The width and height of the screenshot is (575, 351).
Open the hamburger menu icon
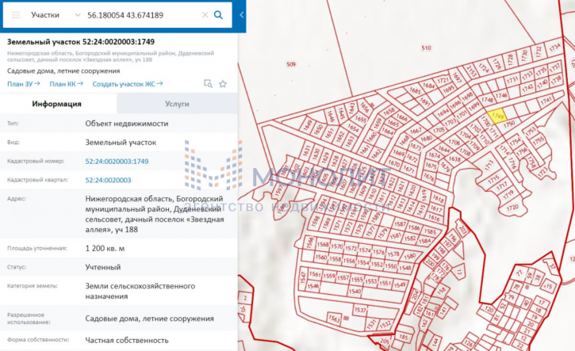[16, 15]
